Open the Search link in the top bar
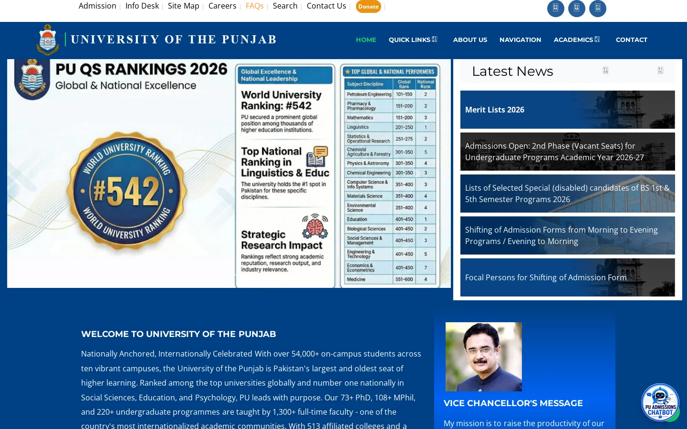This screenshot has width=687, height=429. click(285, 6)
